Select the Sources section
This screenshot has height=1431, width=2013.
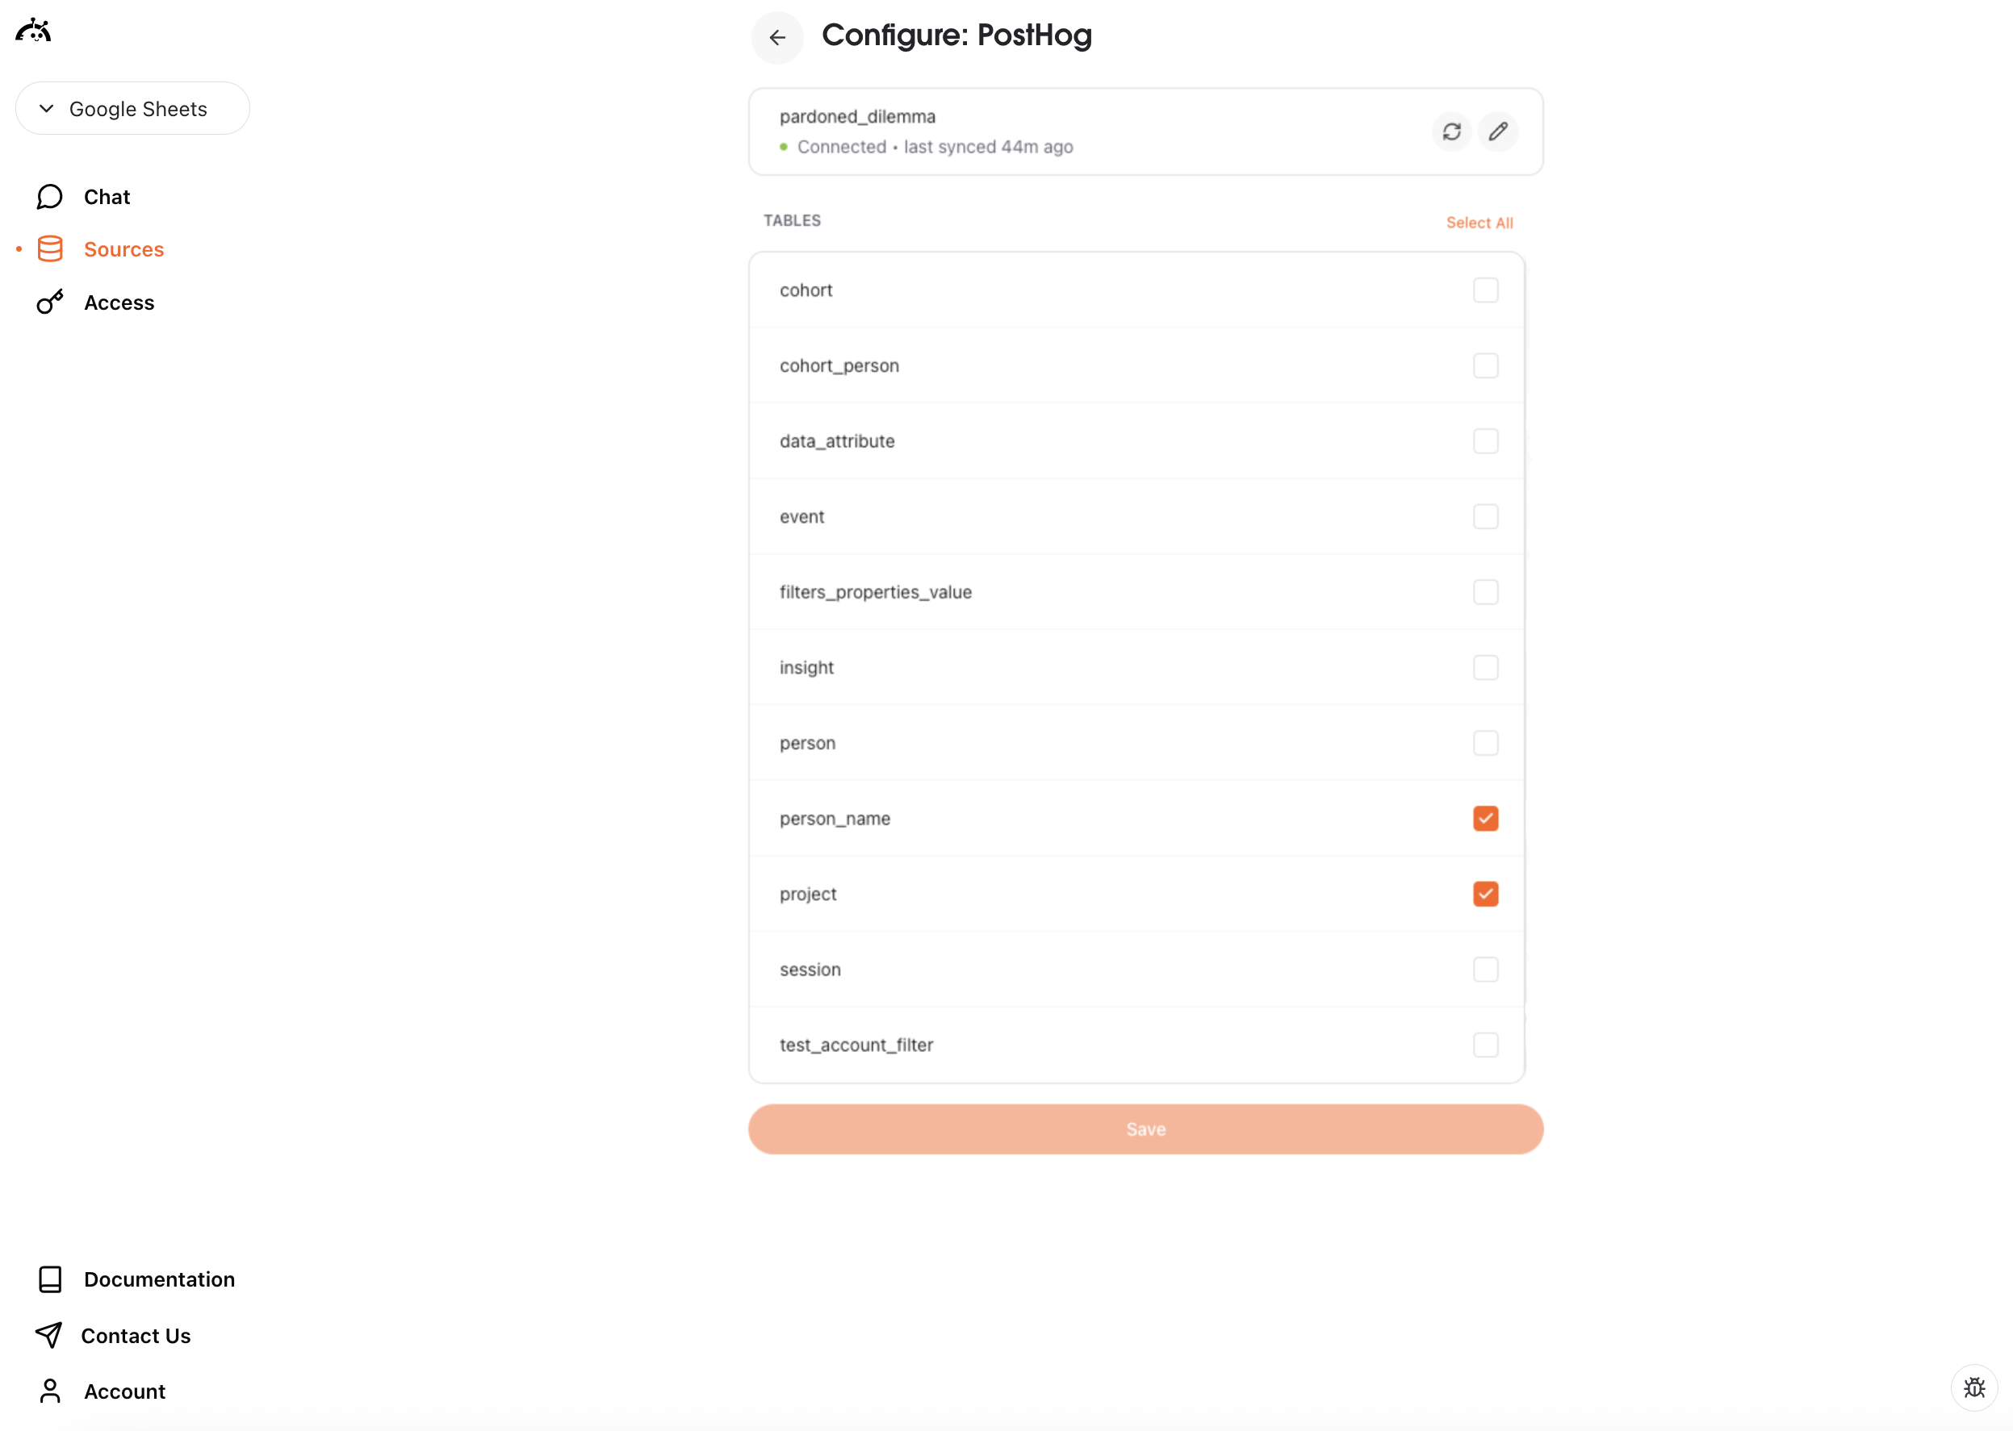coord(123,249)
